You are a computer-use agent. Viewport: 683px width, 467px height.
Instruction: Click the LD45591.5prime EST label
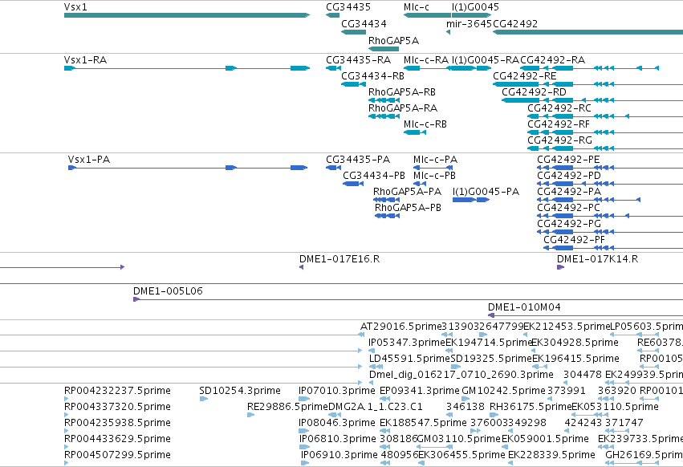[409, 359]
